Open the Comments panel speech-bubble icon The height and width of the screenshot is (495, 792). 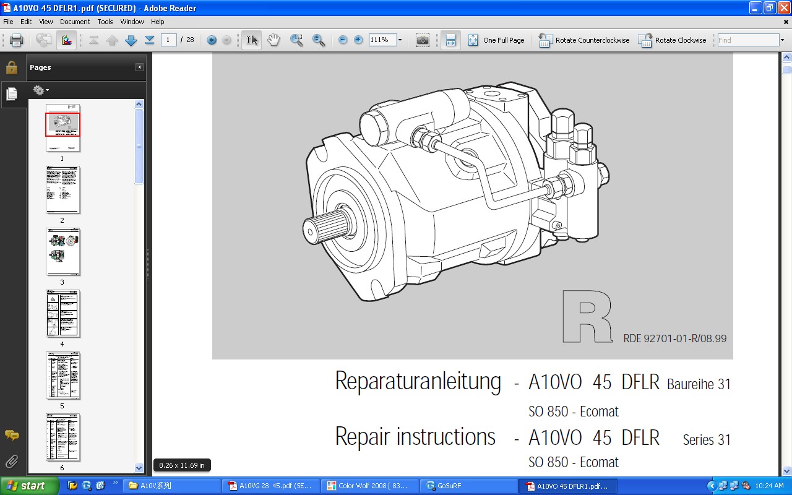click(x=12, y=436)
